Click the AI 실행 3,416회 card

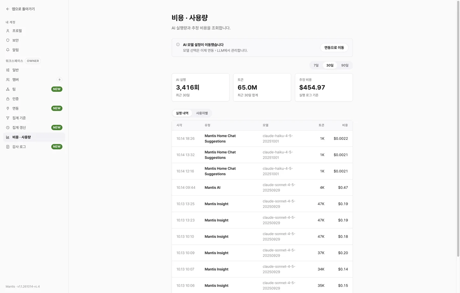click(x=201, y=87)
